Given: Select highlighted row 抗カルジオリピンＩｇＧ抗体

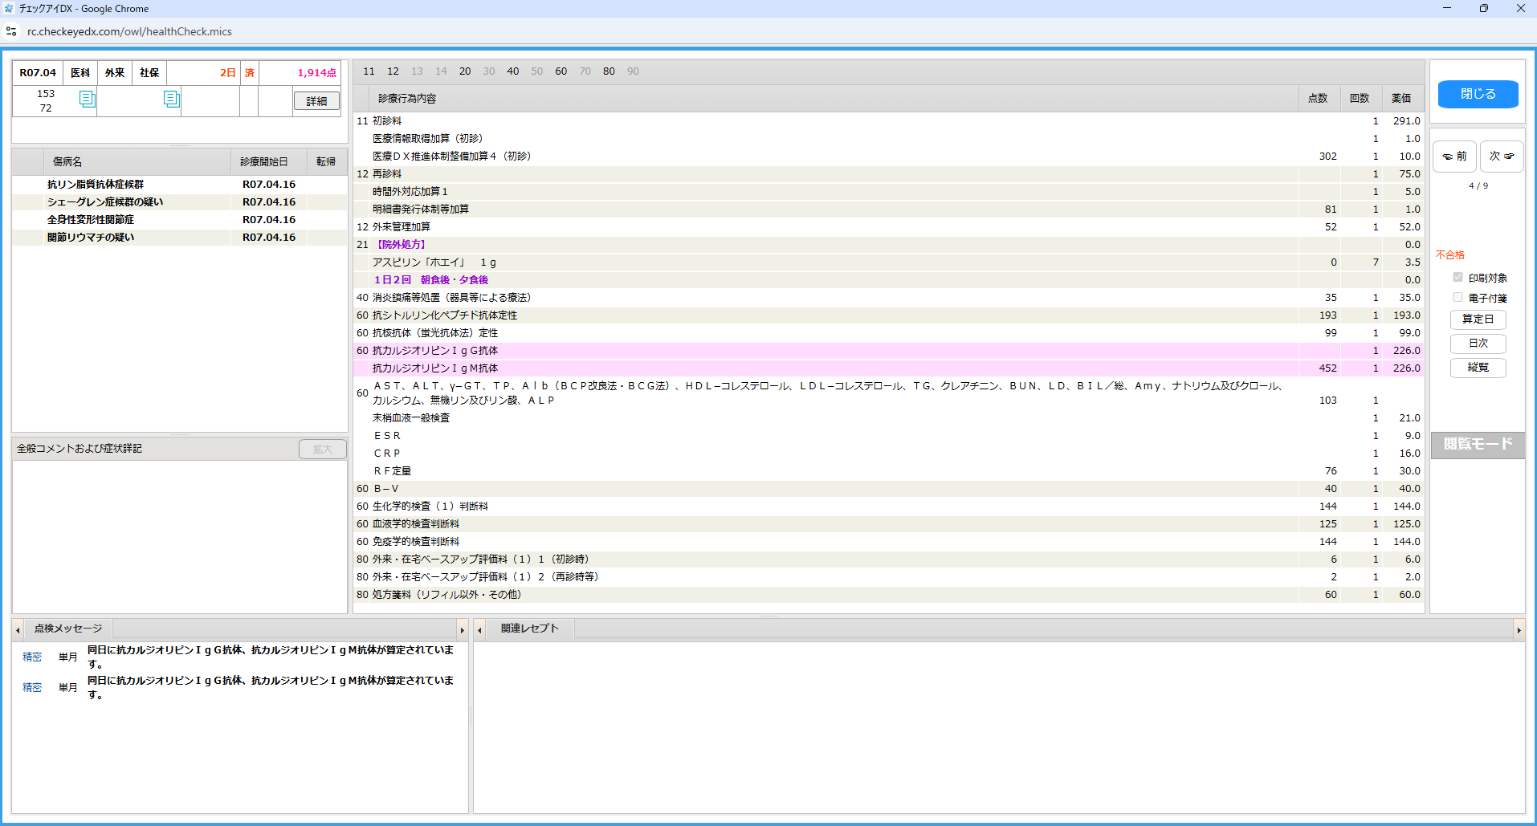Looking at the screenshot, I should click(x=889, y=351).
